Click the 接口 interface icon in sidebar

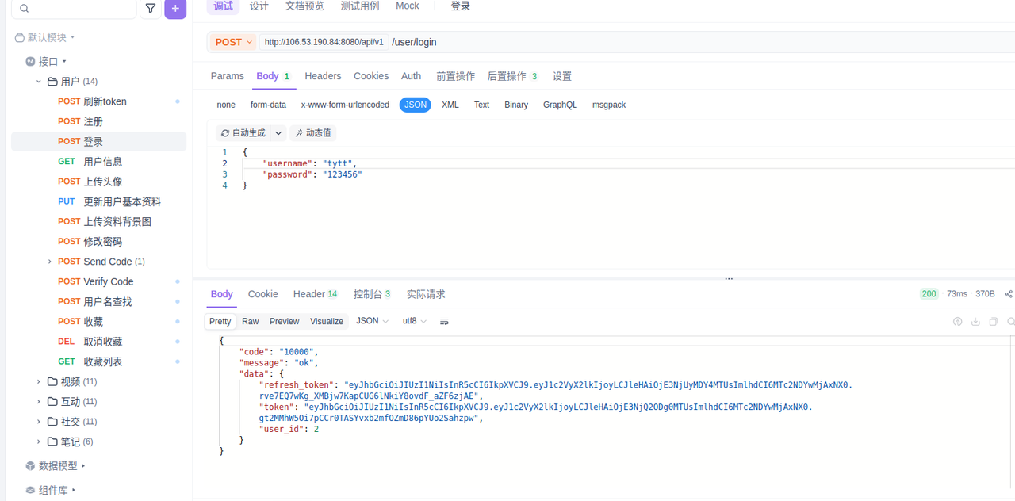click(x=30, y=61)
